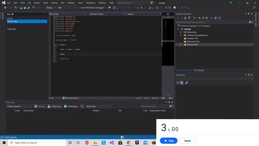Open the opengl project scope dropdown

pos(68,14)
